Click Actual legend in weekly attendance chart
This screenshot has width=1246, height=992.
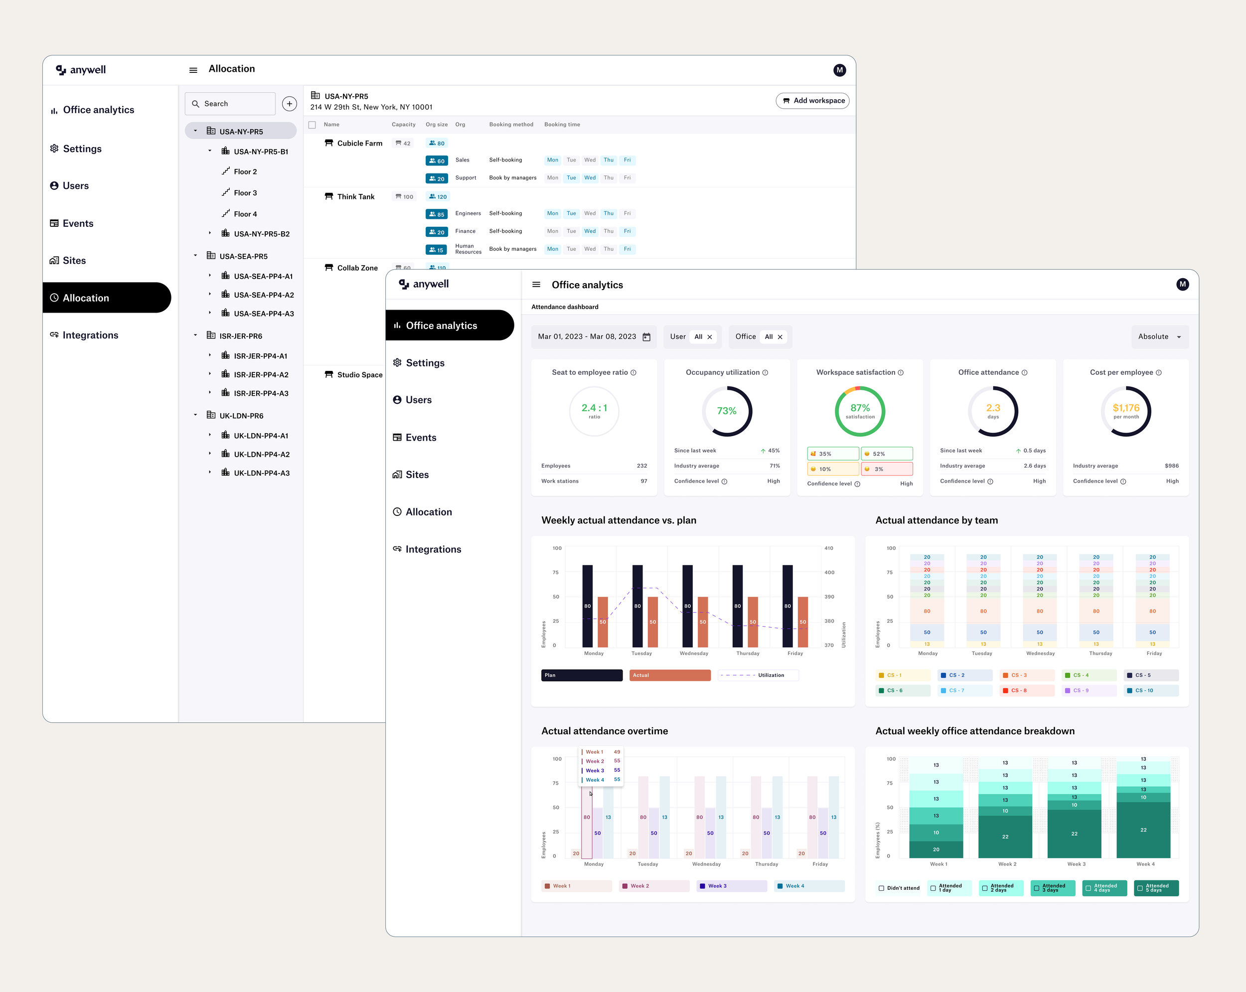click(670, 675)
